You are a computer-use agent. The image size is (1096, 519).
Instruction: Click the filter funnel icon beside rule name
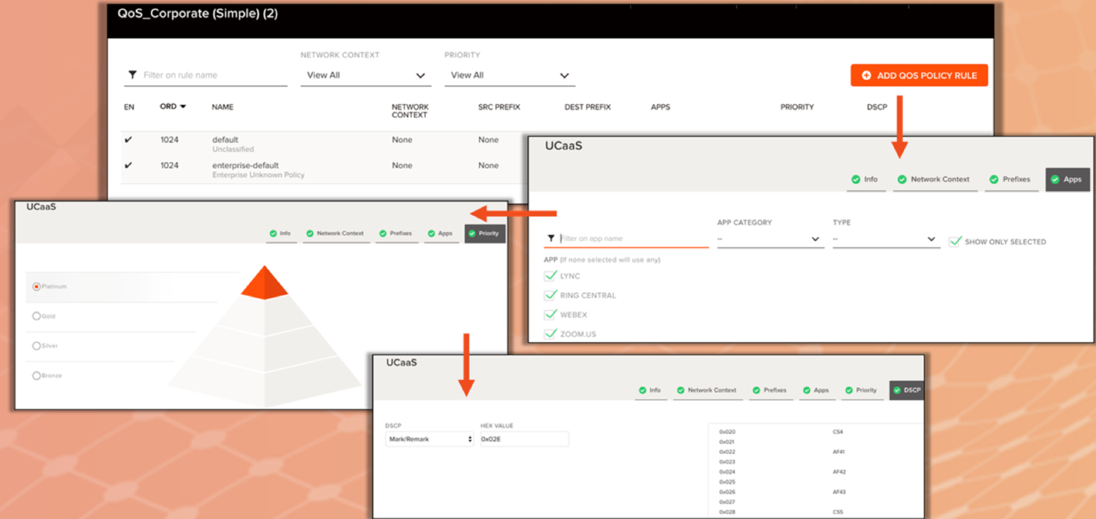pyautogui.click(x=132, y=75)
